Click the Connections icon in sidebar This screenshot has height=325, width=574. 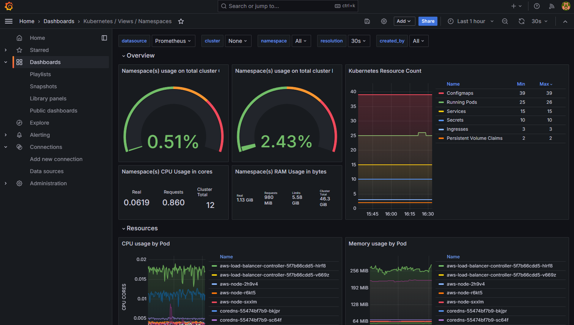(x=19, y=147)
